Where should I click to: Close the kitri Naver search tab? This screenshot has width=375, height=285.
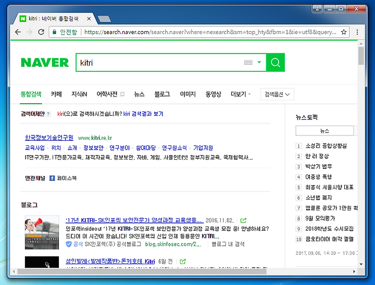click(x=89, y=18)
